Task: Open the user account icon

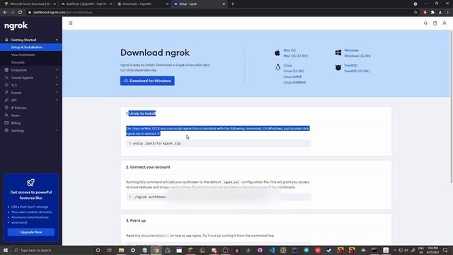Action: pyautogui.click(x=445, y=23)
